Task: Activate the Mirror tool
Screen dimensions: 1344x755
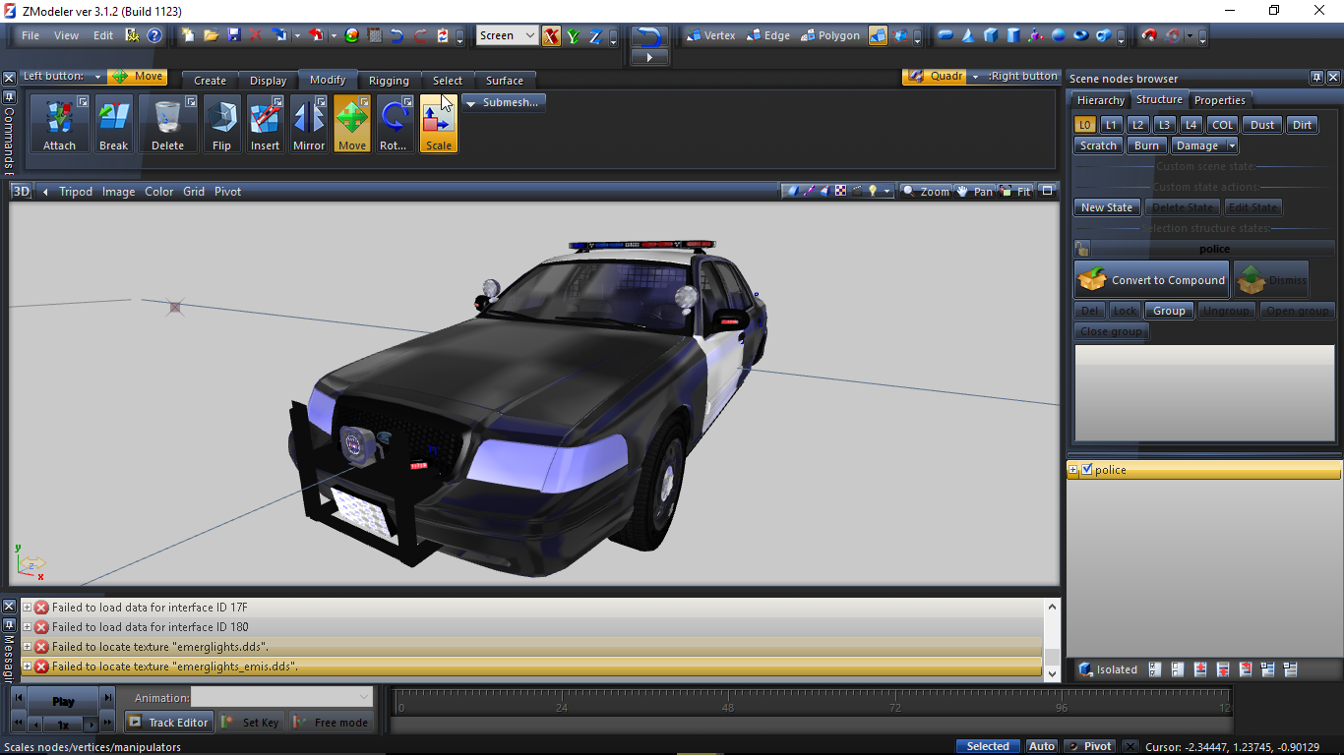Action: 308,123
